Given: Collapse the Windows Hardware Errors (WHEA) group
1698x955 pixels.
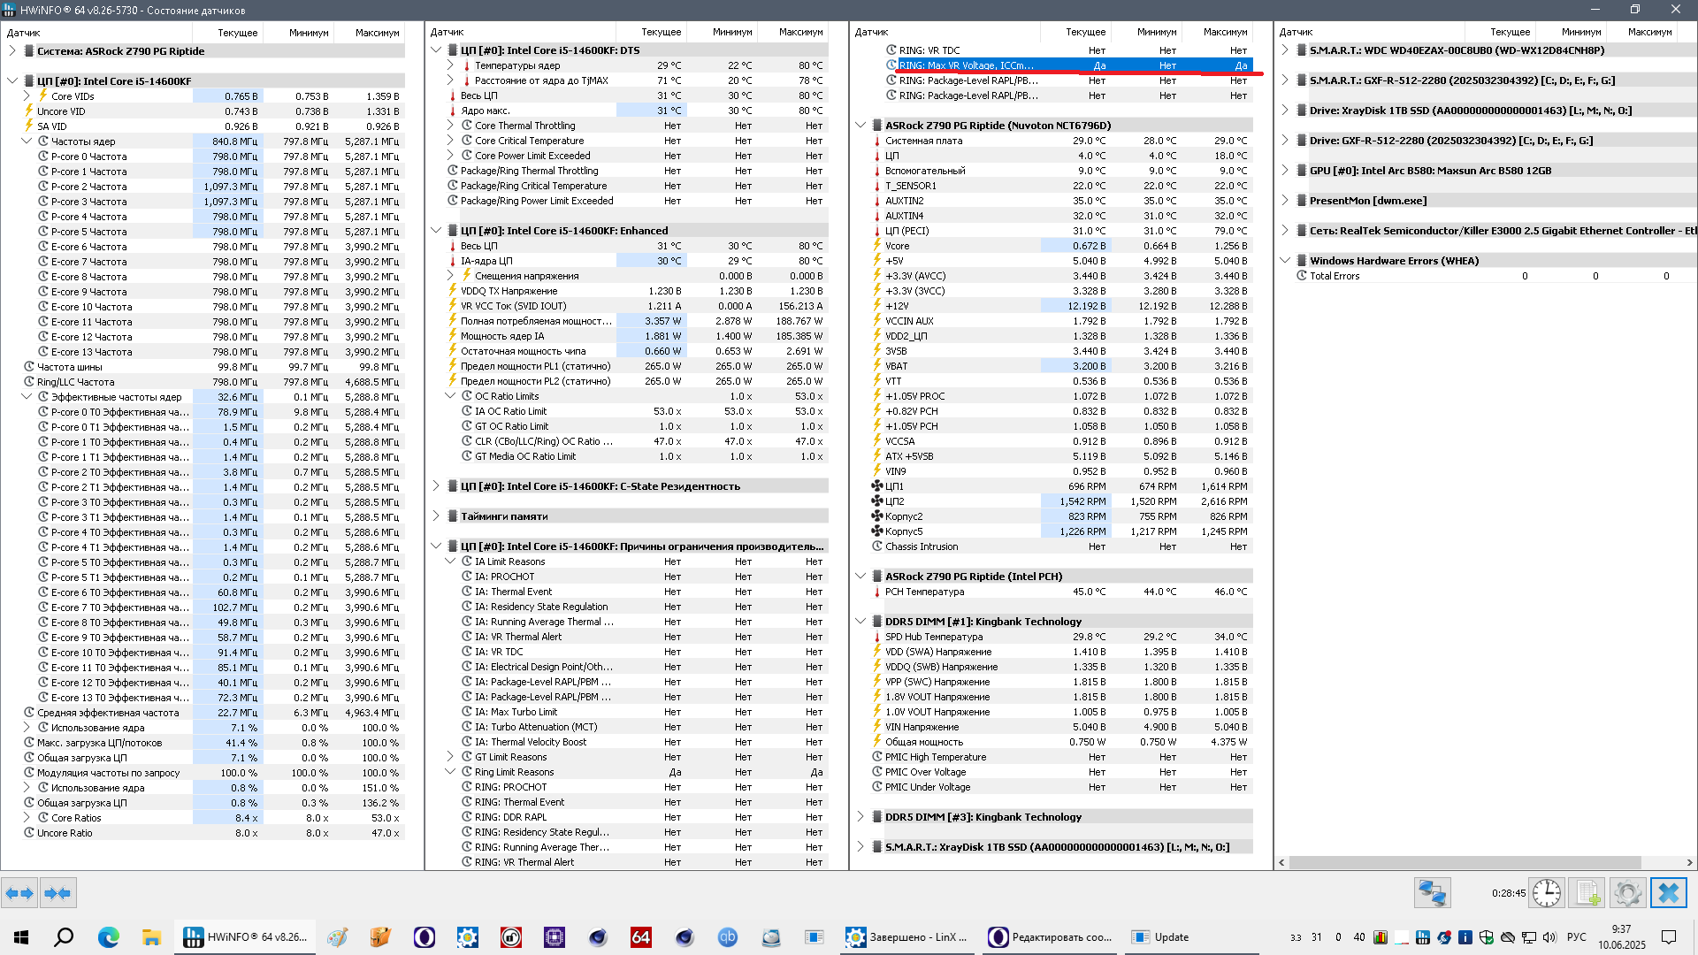Looking at the screenshot, I should 1285,261.
